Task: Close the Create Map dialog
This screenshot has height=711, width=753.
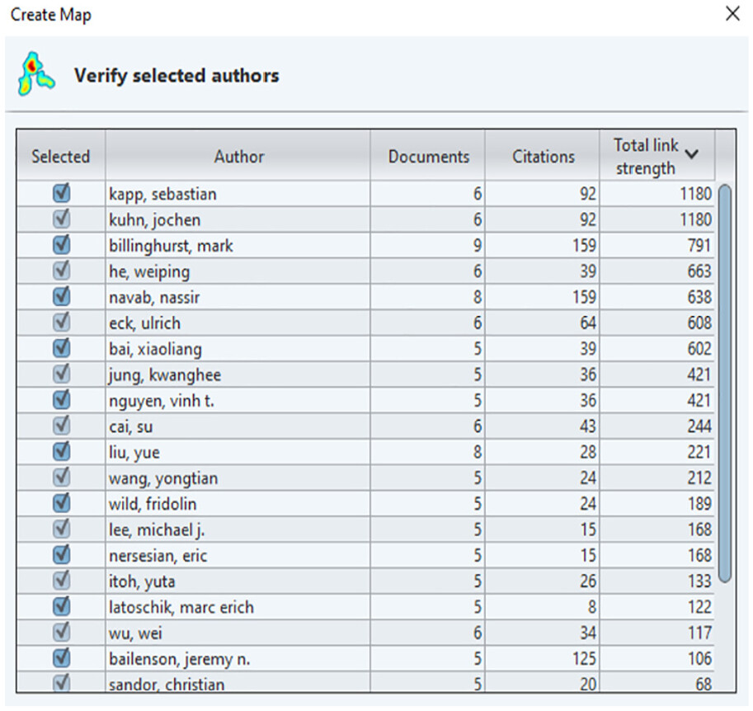Action: 732,14
